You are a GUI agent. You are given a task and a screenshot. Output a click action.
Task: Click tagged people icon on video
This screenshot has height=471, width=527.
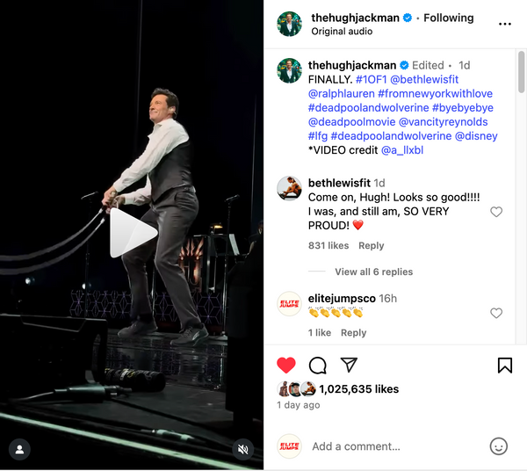point(19,449)
